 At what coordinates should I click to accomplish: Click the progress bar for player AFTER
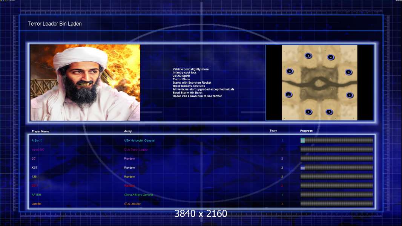[x=337, y=195]
